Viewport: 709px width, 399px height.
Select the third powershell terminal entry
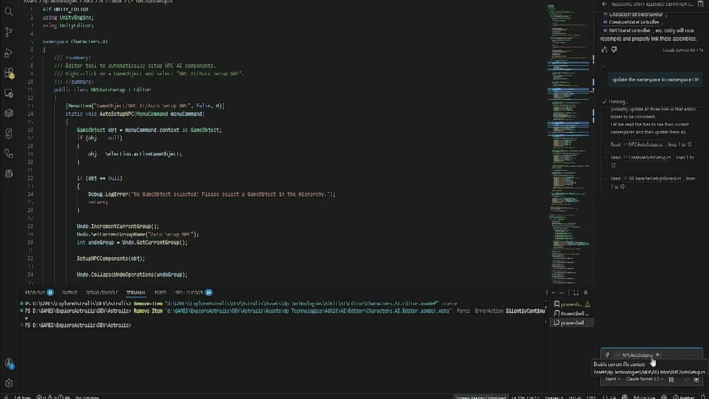click(x=572, y=323)
